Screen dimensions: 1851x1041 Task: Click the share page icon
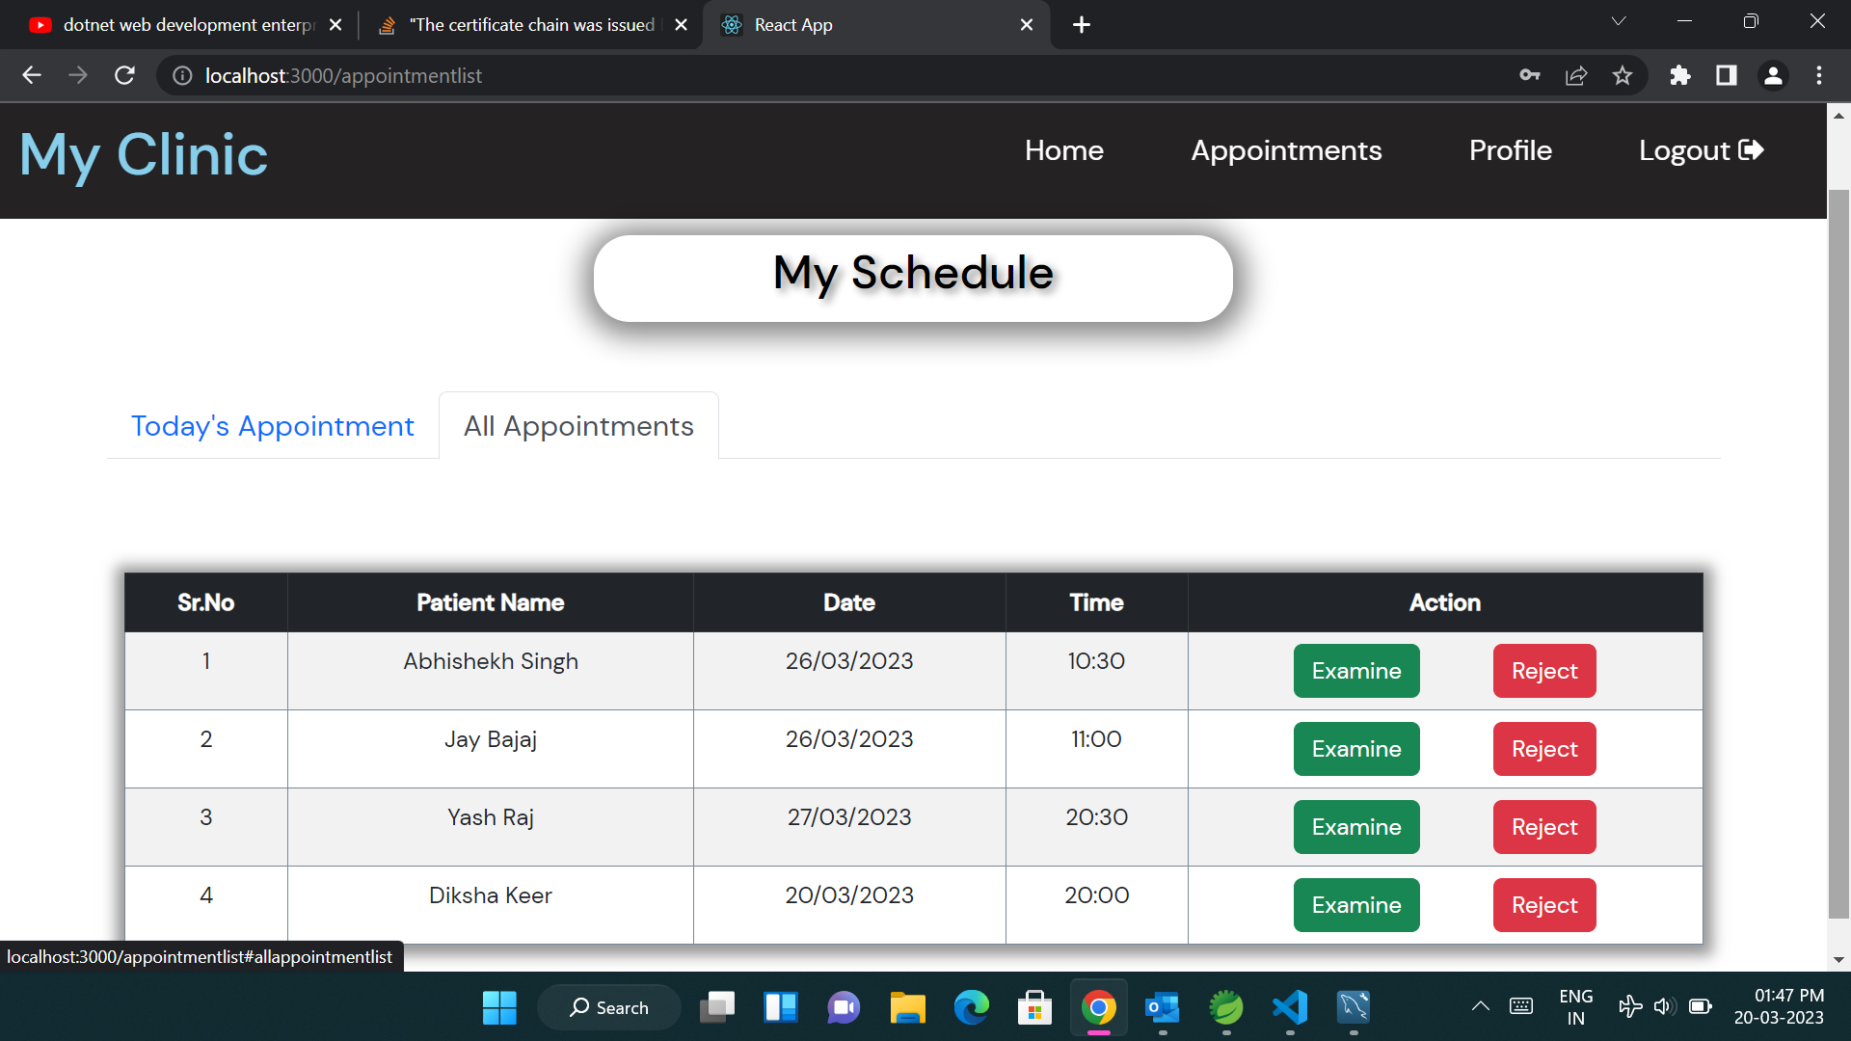pos(1576,75)
